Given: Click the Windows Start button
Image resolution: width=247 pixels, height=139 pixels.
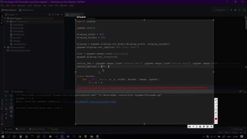Looking at the screenshot, I should pos(3,136).
